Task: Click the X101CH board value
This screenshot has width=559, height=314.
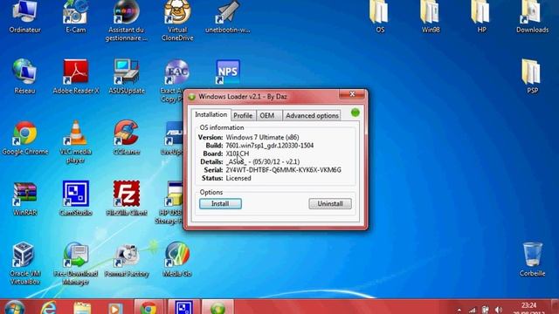Action: coord(238,154)
